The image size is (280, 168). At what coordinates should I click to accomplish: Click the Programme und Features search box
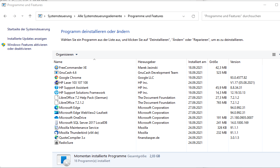point(241,16)
